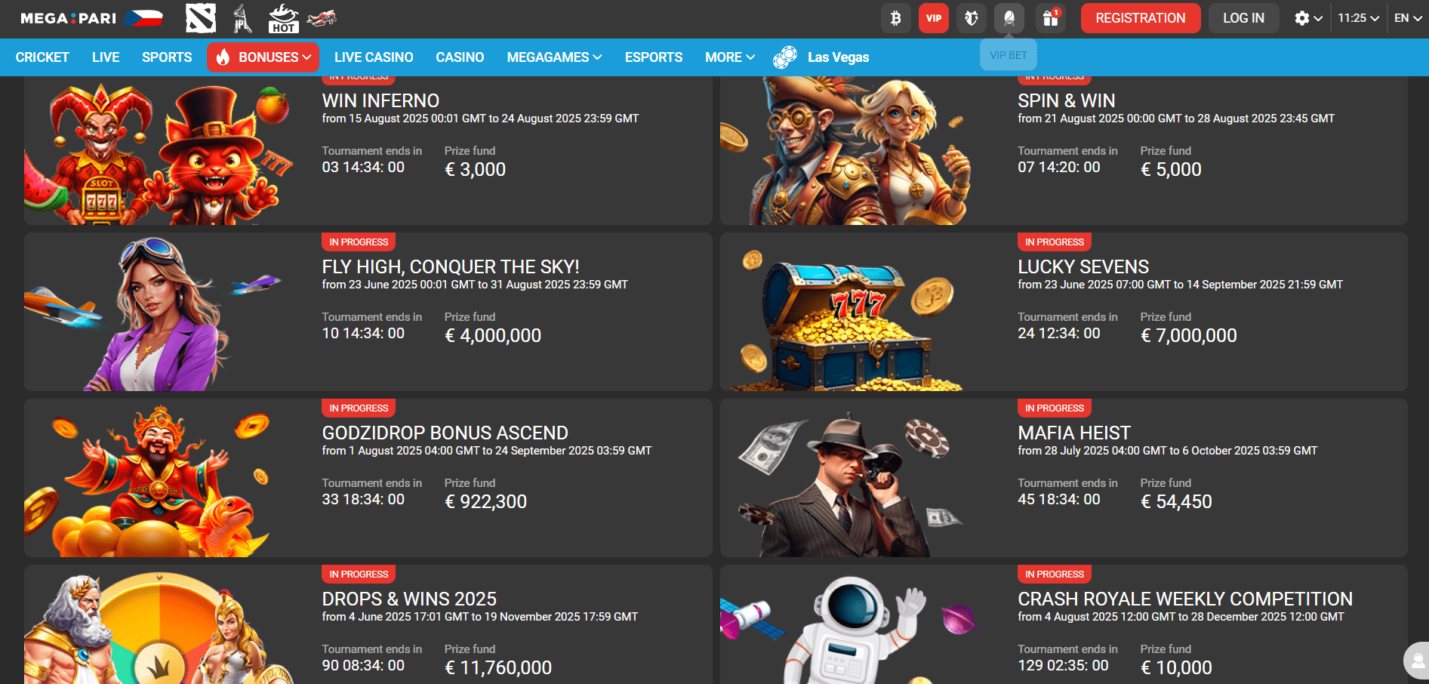Viewport: 1429px width, 684px height.
Task: Expand the settings gear dropdown
Action: coord(1308,18)
